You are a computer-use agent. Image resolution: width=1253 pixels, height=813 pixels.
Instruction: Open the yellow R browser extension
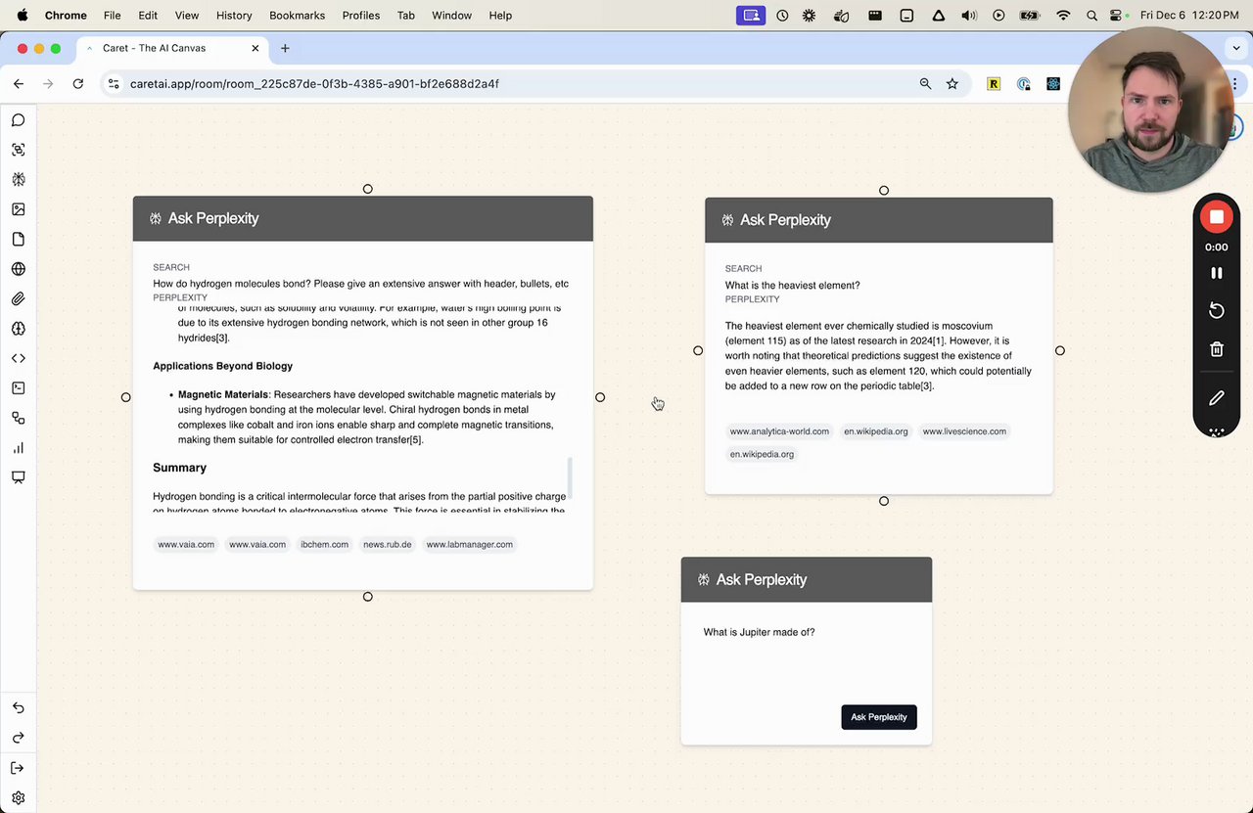click(994, 84)
